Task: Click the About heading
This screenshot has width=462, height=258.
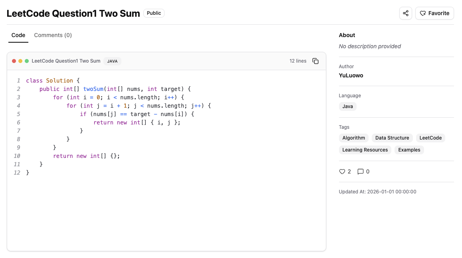Action: (347, 35)
